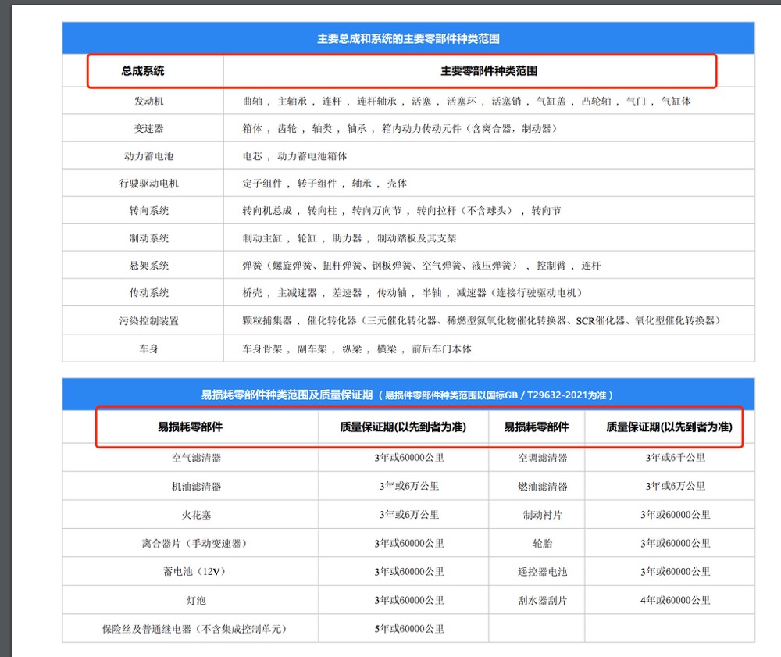Select the left 质量保证期(以先到者为准) header

[x=403, y=427]
